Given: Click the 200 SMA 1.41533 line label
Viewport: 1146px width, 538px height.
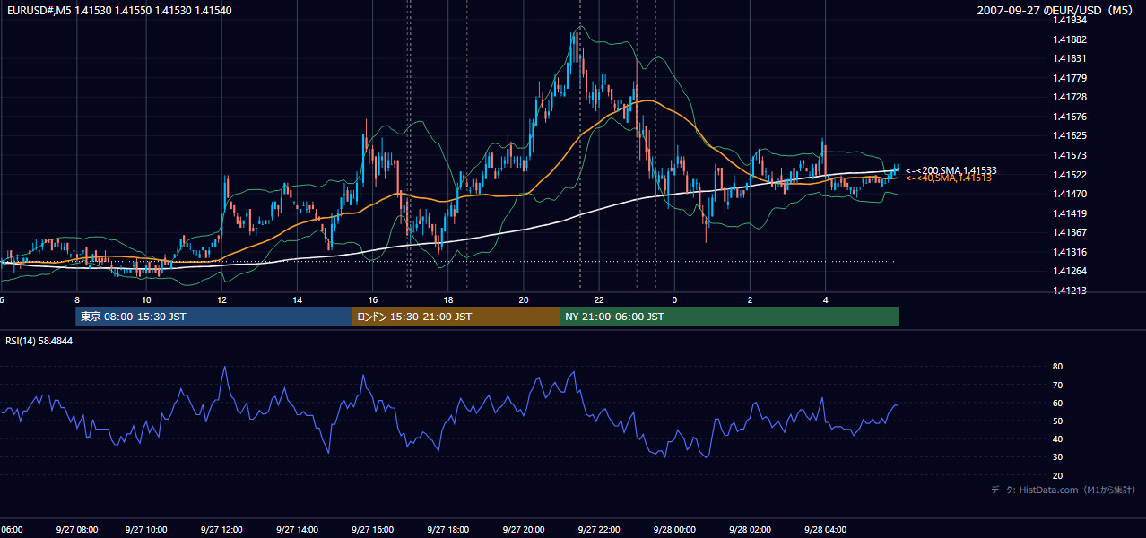Looking at the screenshot, I should tap(951, 170).
